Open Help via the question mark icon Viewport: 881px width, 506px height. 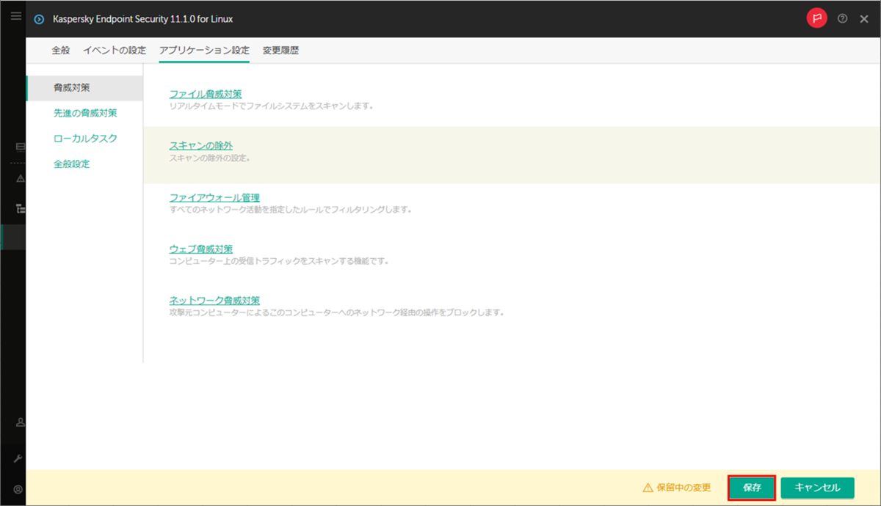click(x=842, y=18)
